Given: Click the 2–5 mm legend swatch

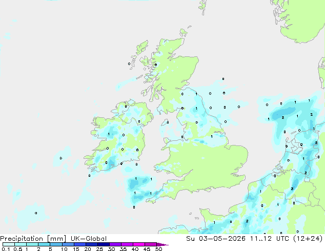Looking at the screenshot, I should [44, 244].
